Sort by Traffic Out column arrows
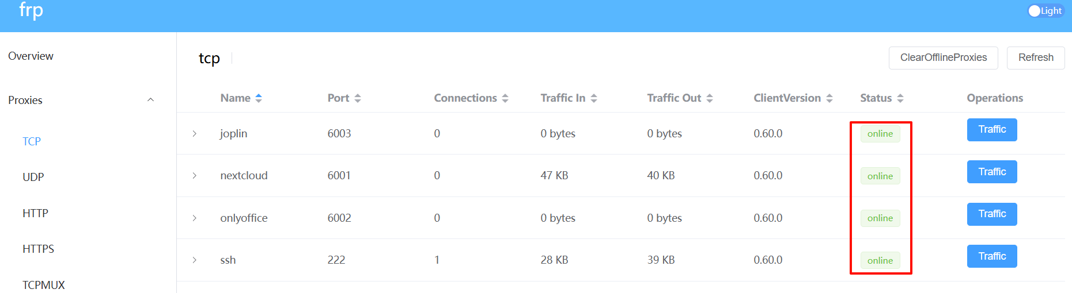 710,98
